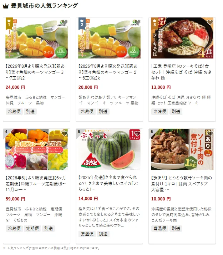Click the crown icon beside the ranking heading
Image resolution: width=223 pixels, height=255 pixels.
[6, 6]
